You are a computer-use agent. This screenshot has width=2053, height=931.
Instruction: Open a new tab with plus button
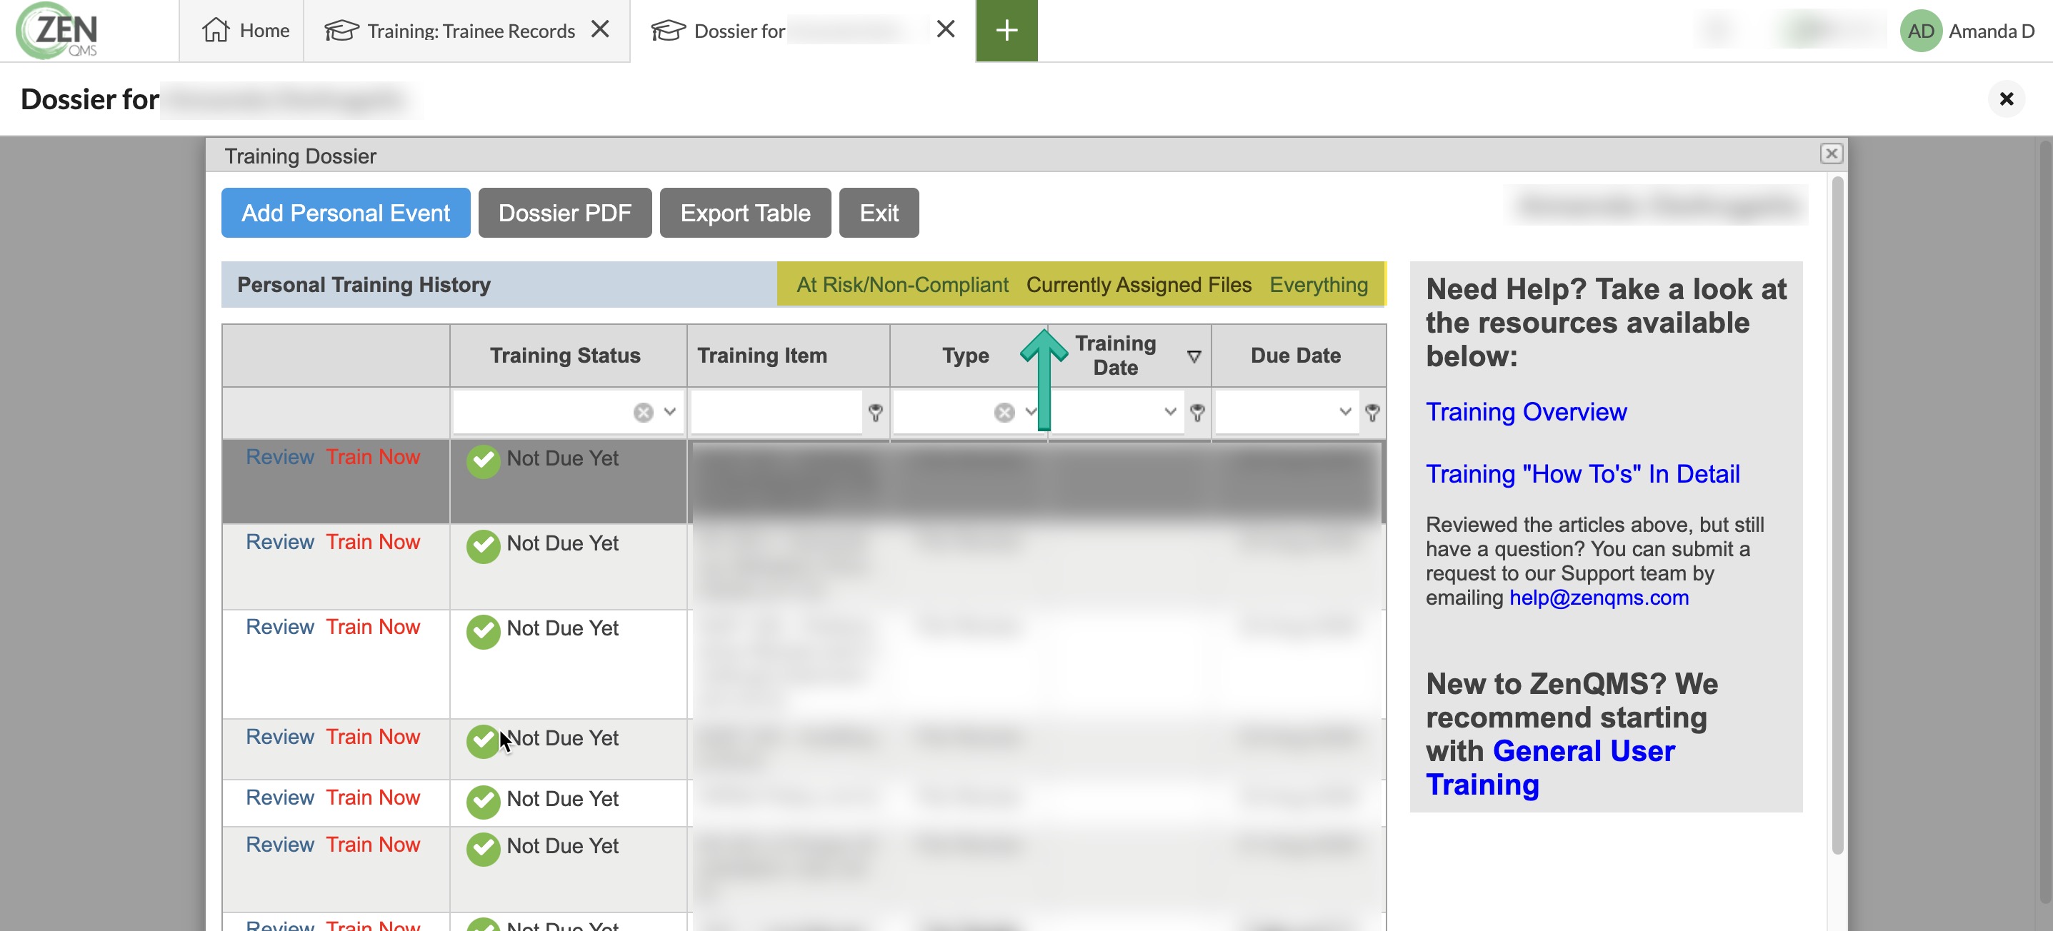point(1006,30)
